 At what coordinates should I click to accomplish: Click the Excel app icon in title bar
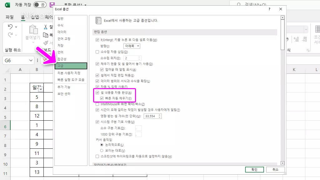coord(7,5)
